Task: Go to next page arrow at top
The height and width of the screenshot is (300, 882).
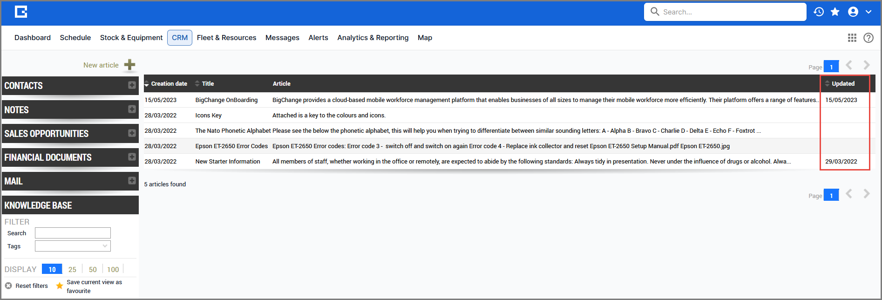Action: [x=867, y=65]
